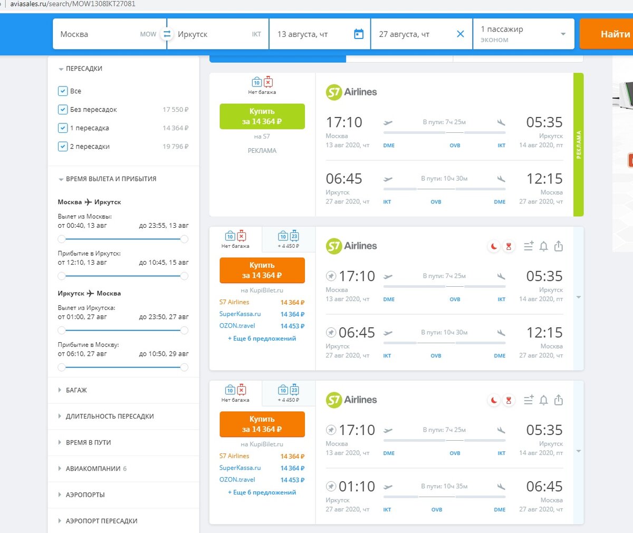Collapse the ПЕРЕСАДКИ filter section
This screenshot has height=533, width=633.
(x=80, y=69)
